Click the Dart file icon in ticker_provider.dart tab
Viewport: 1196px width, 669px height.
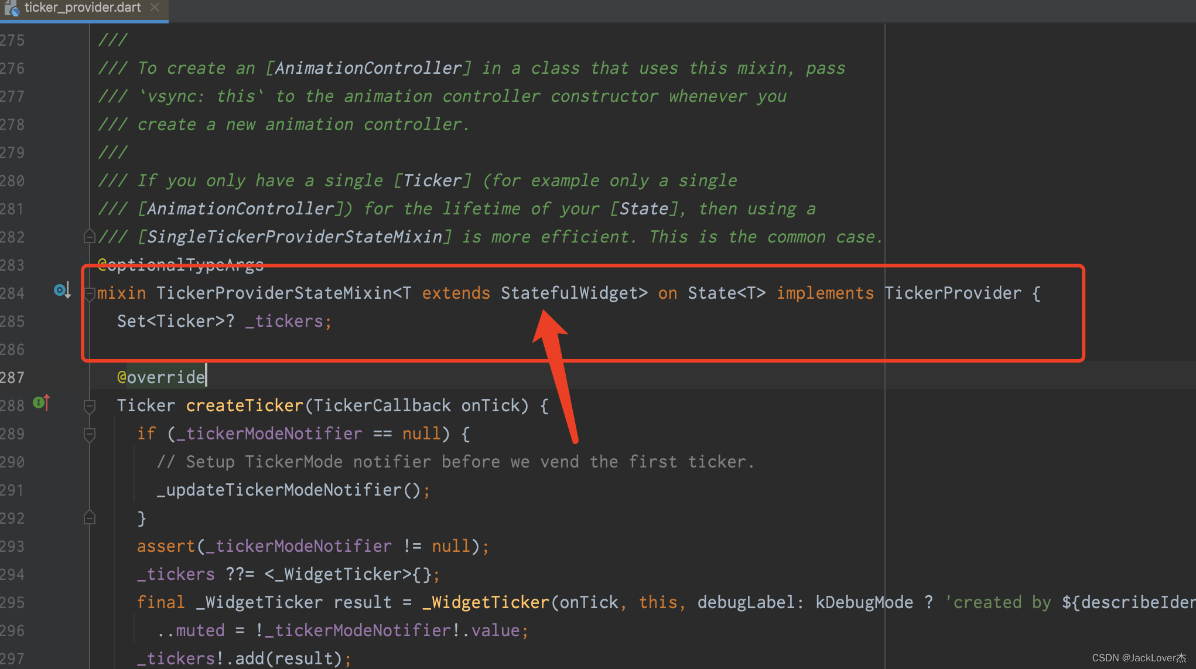pyautogui.click(x=12, y=8)
